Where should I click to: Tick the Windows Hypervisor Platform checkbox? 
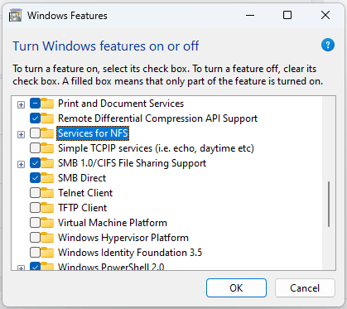(35, 238)
